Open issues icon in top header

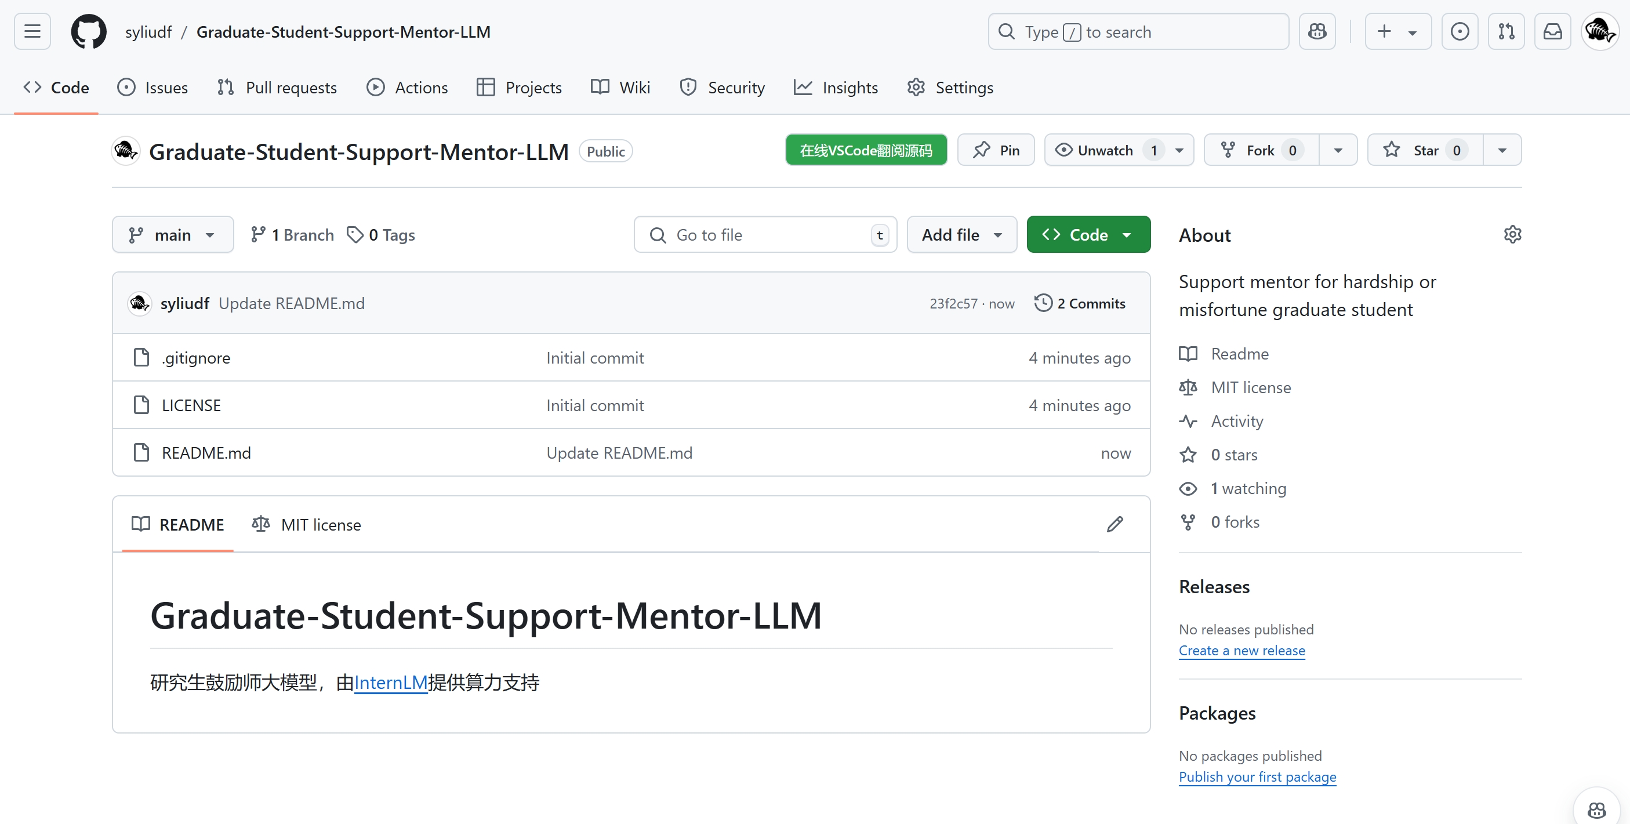tap(1459, 31)
